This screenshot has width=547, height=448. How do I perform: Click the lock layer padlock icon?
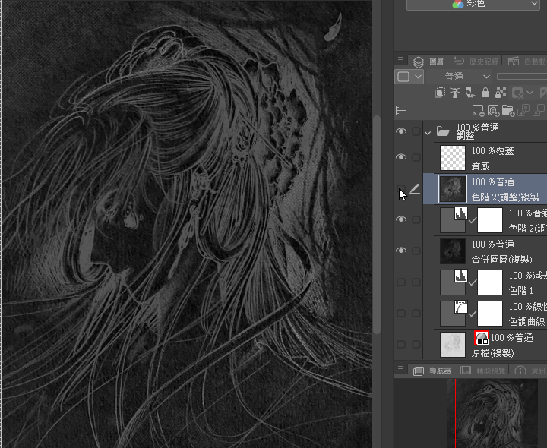click(x=485, y=93)
